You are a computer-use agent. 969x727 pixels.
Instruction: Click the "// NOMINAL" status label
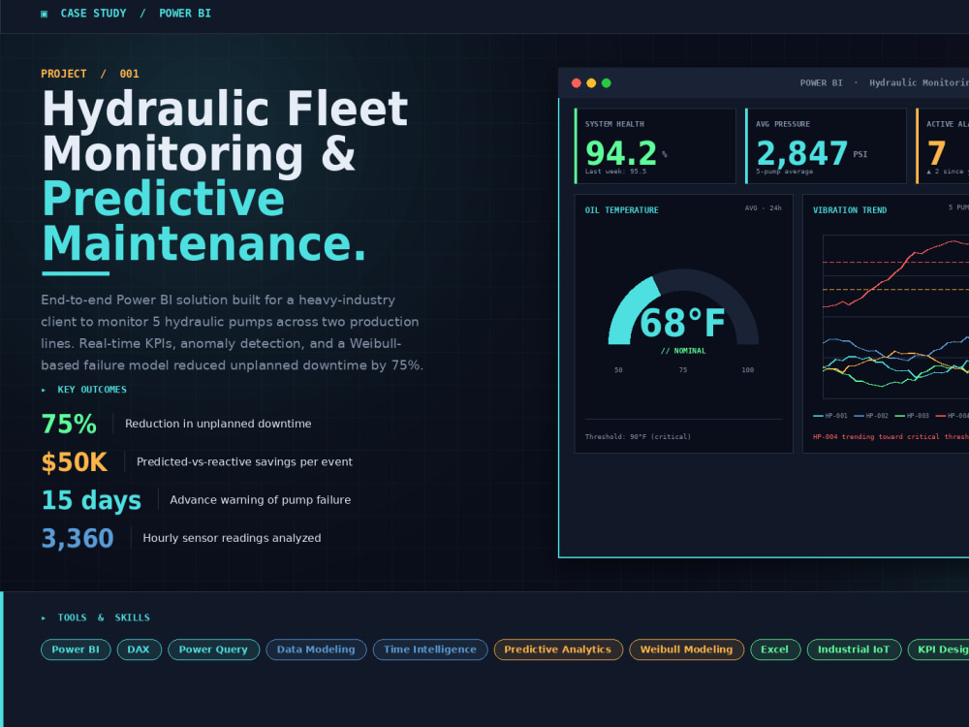(683, 351)
